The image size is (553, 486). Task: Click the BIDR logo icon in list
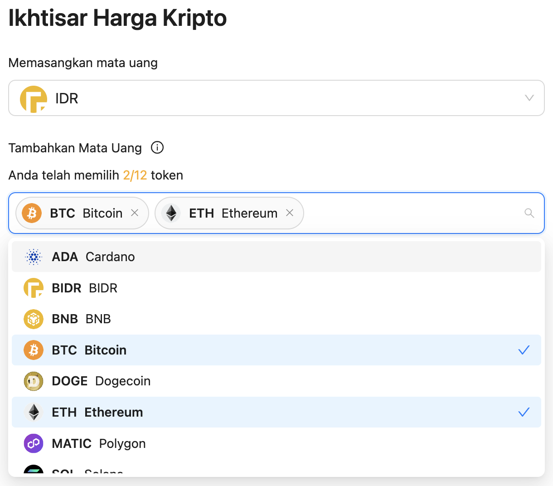coord(34,288)
